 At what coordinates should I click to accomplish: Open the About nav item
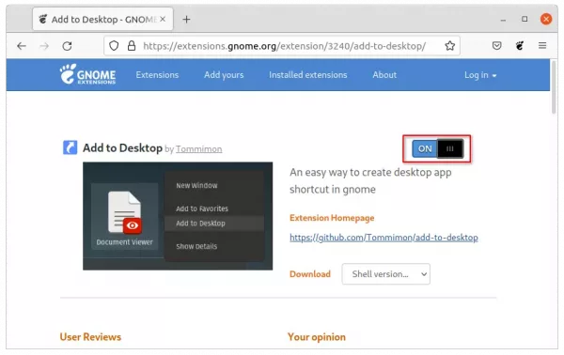[384, 75]
